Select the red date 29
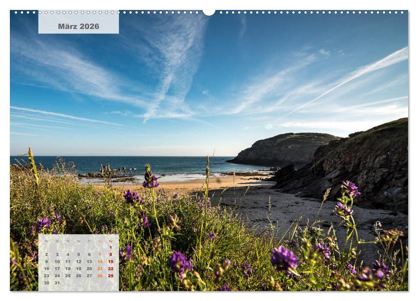The width and height of the screenshot is (418, 301). pyautogui.click(x=111, y=276)
